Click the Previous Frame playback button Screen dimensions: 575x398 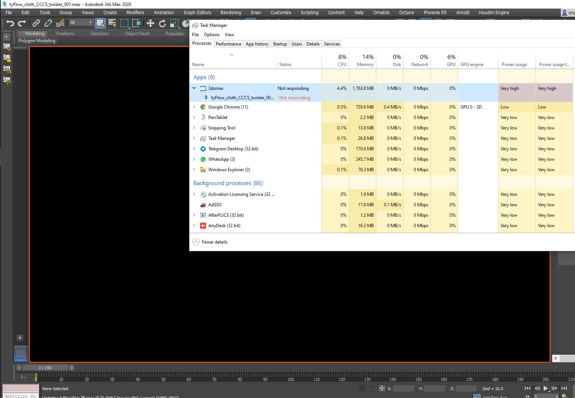pos(537,388)
